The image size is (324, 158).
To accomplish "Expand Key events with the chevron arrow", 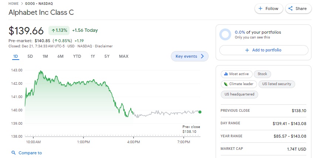I will pyautogui.click(x=202, y=56).
